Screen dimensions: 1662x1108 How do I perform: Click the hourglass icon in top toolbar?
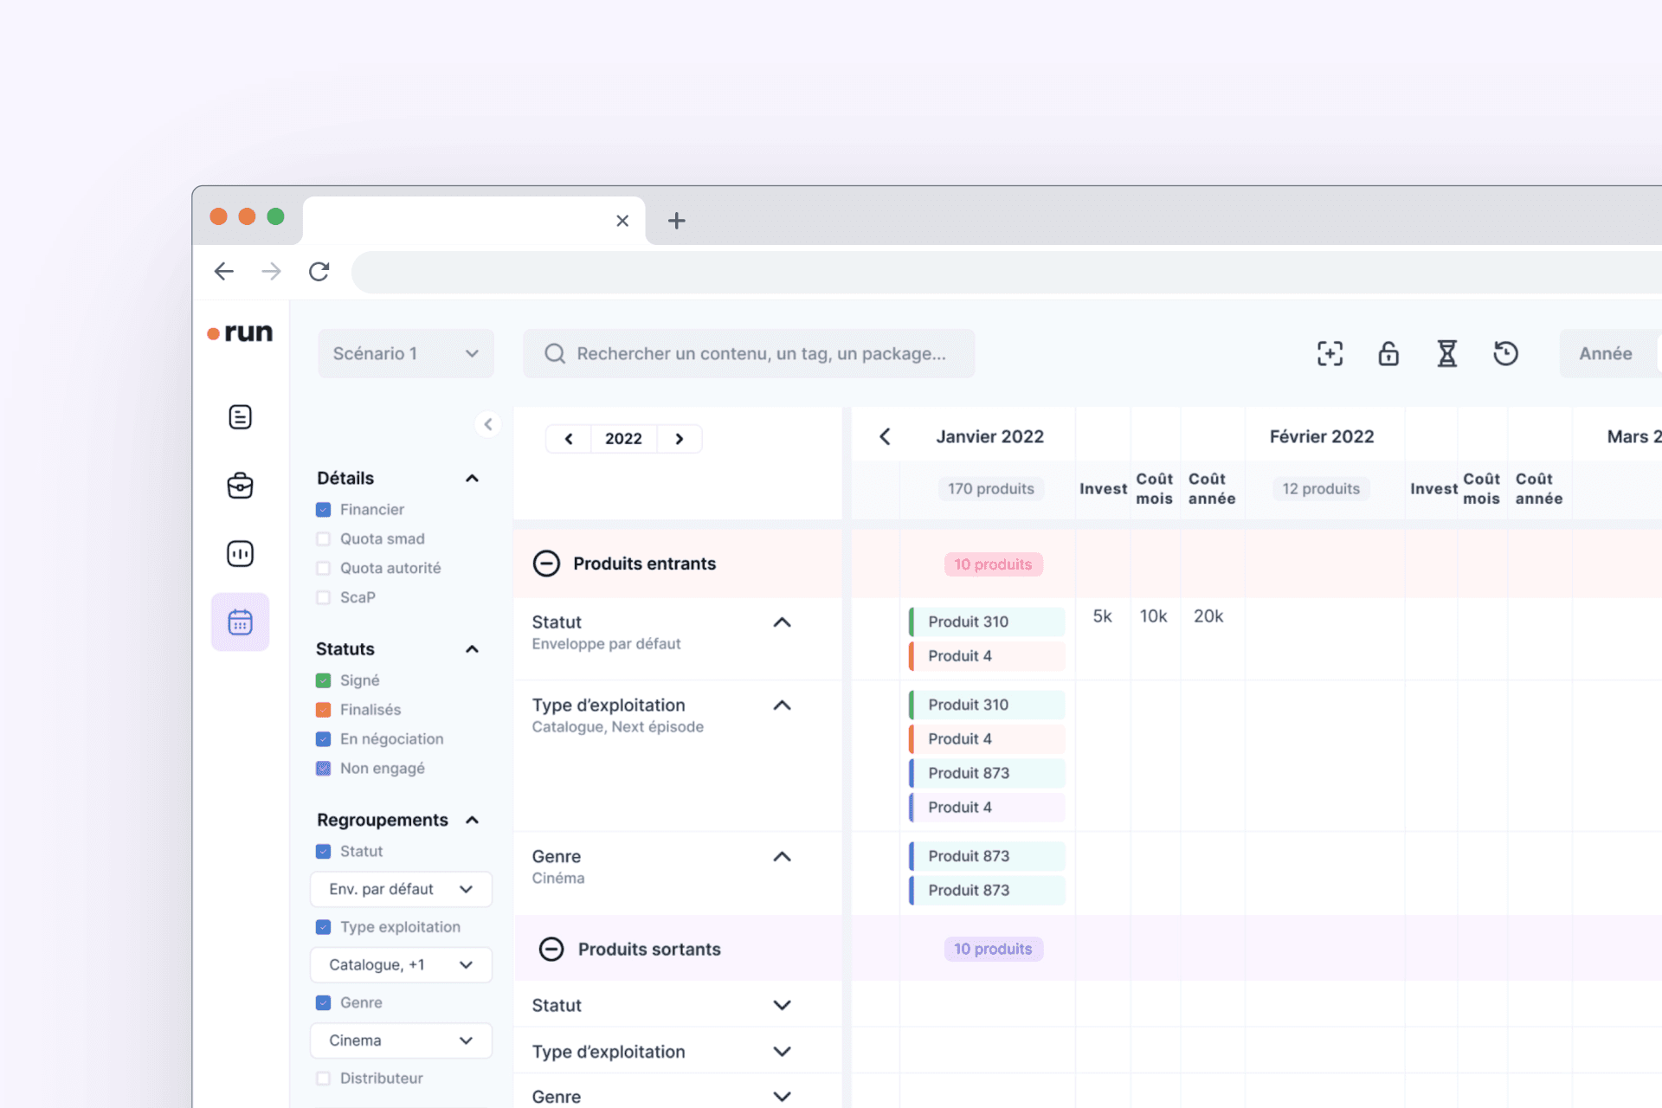(1446, 353)
